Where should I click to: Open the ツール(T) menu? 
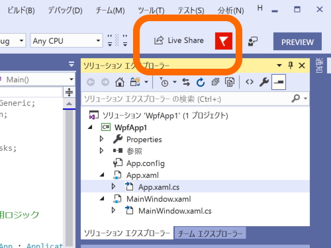pos(151,11)
